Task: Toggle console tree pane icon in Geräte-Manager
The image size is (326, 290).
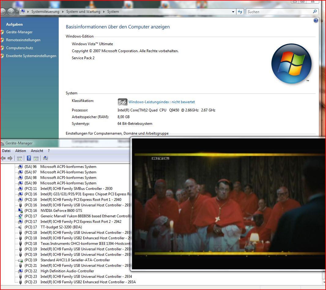Action: [19, 158]
